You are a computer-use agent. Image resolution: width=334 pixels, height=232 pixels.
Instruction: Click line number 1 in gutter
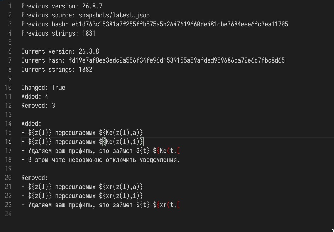click(x=10, y=6)
